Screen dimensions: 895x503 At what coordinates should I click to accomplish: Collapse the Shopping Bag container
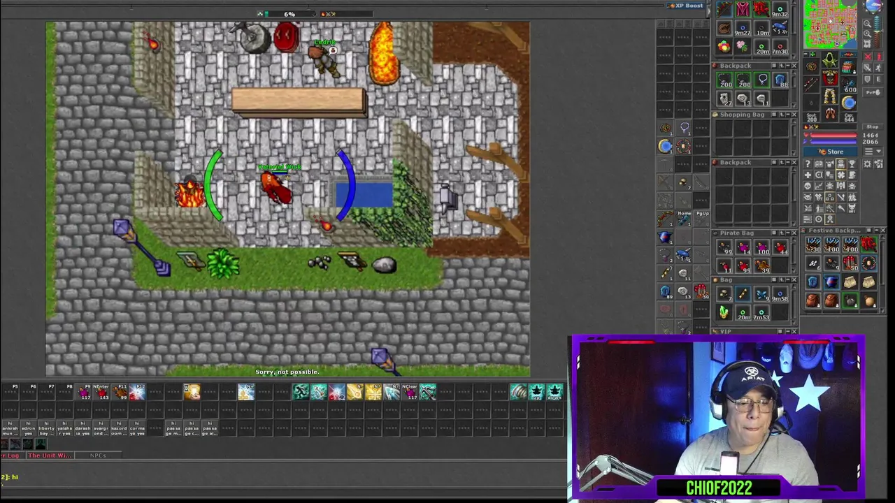tap(788, 115)
